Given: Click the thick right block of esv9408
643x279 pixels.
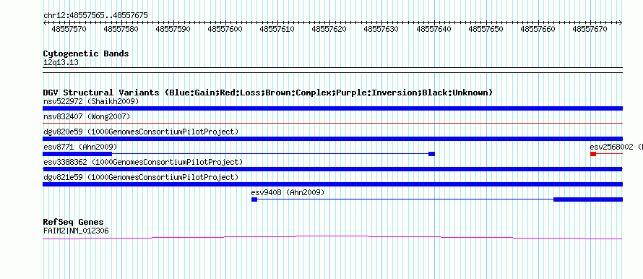Looking at the screenshot, I should click(588, 199).
